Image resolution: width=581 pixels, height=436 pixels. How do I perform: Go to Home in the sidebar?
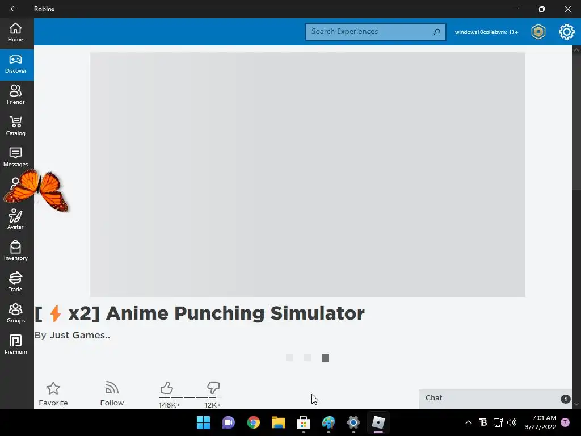pos(15,33)
